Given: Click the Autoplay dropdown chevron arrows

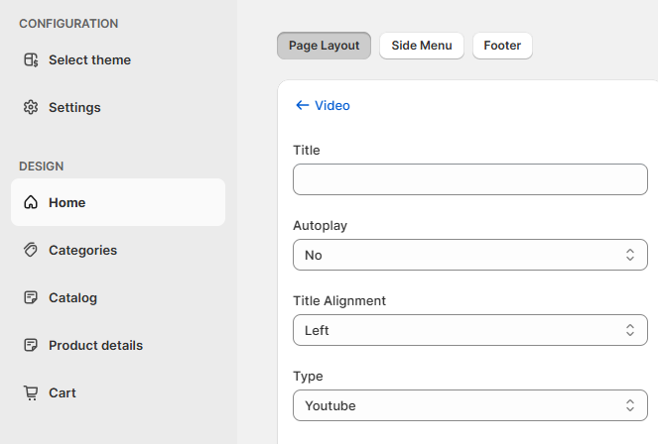Looking at the screenshot, I should [x=630, y=255].
